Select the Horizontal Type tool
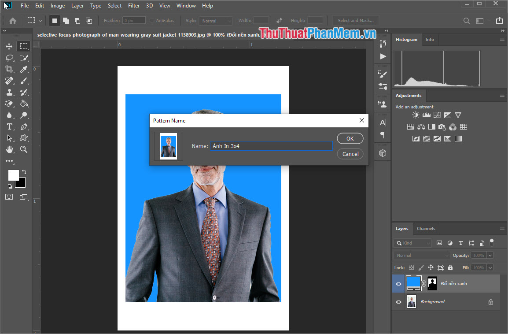Image resolution: width=508 pixels, height=334 pixels. [x=9, y=126]
